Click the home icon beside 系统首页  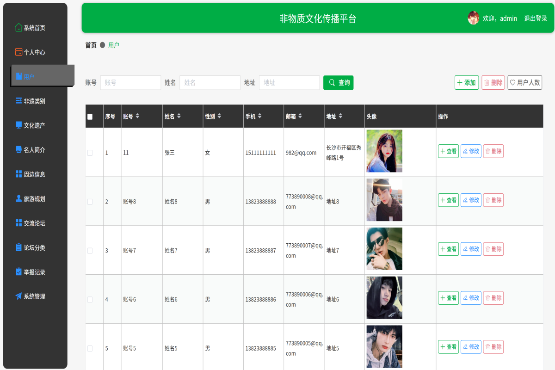coord(18,28)
